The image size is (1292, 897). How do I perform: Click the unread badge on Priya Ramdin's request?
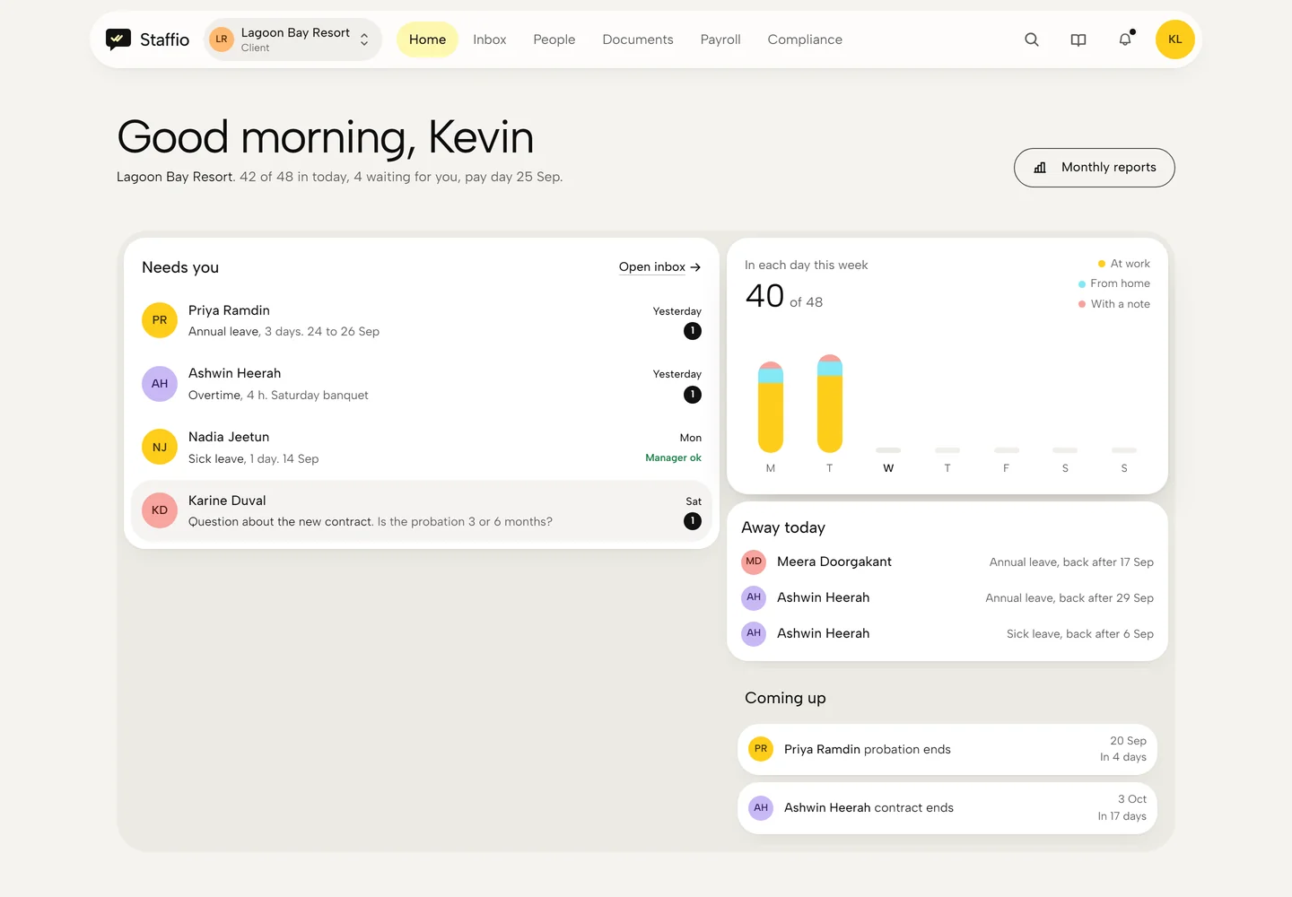(x=693, y=331)
